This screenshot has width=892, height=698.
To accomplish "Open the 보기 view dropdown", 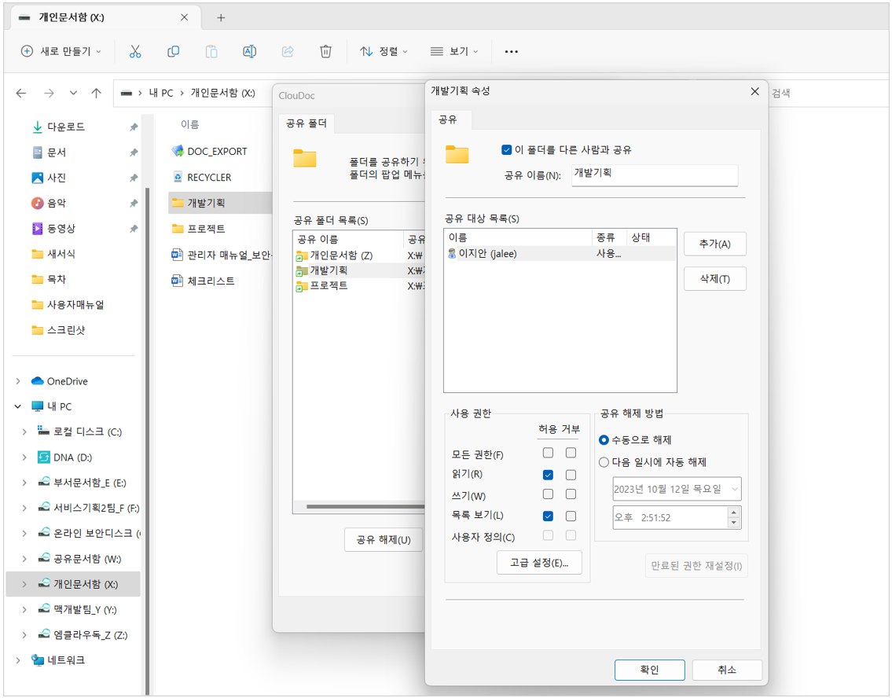I will (454, 52).
